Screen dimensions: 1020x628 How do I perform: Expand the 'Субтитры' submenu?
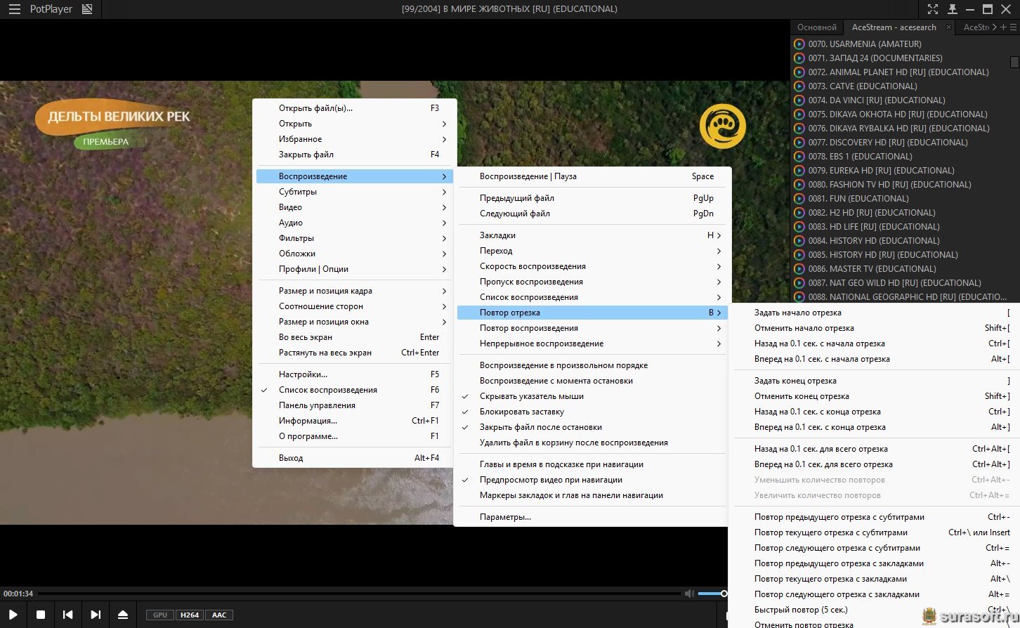[x=298, y=192]
